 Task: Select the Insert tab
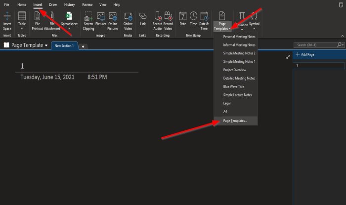38,4
